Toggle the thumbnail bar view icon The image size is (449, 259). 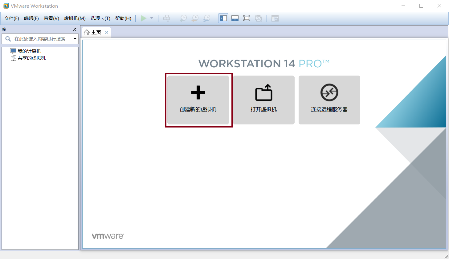pyautogui.click(x=235, y=18)
